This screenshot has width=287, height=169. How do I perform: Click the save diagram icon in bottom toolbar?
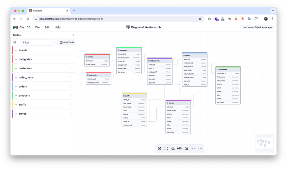[159, 148]
